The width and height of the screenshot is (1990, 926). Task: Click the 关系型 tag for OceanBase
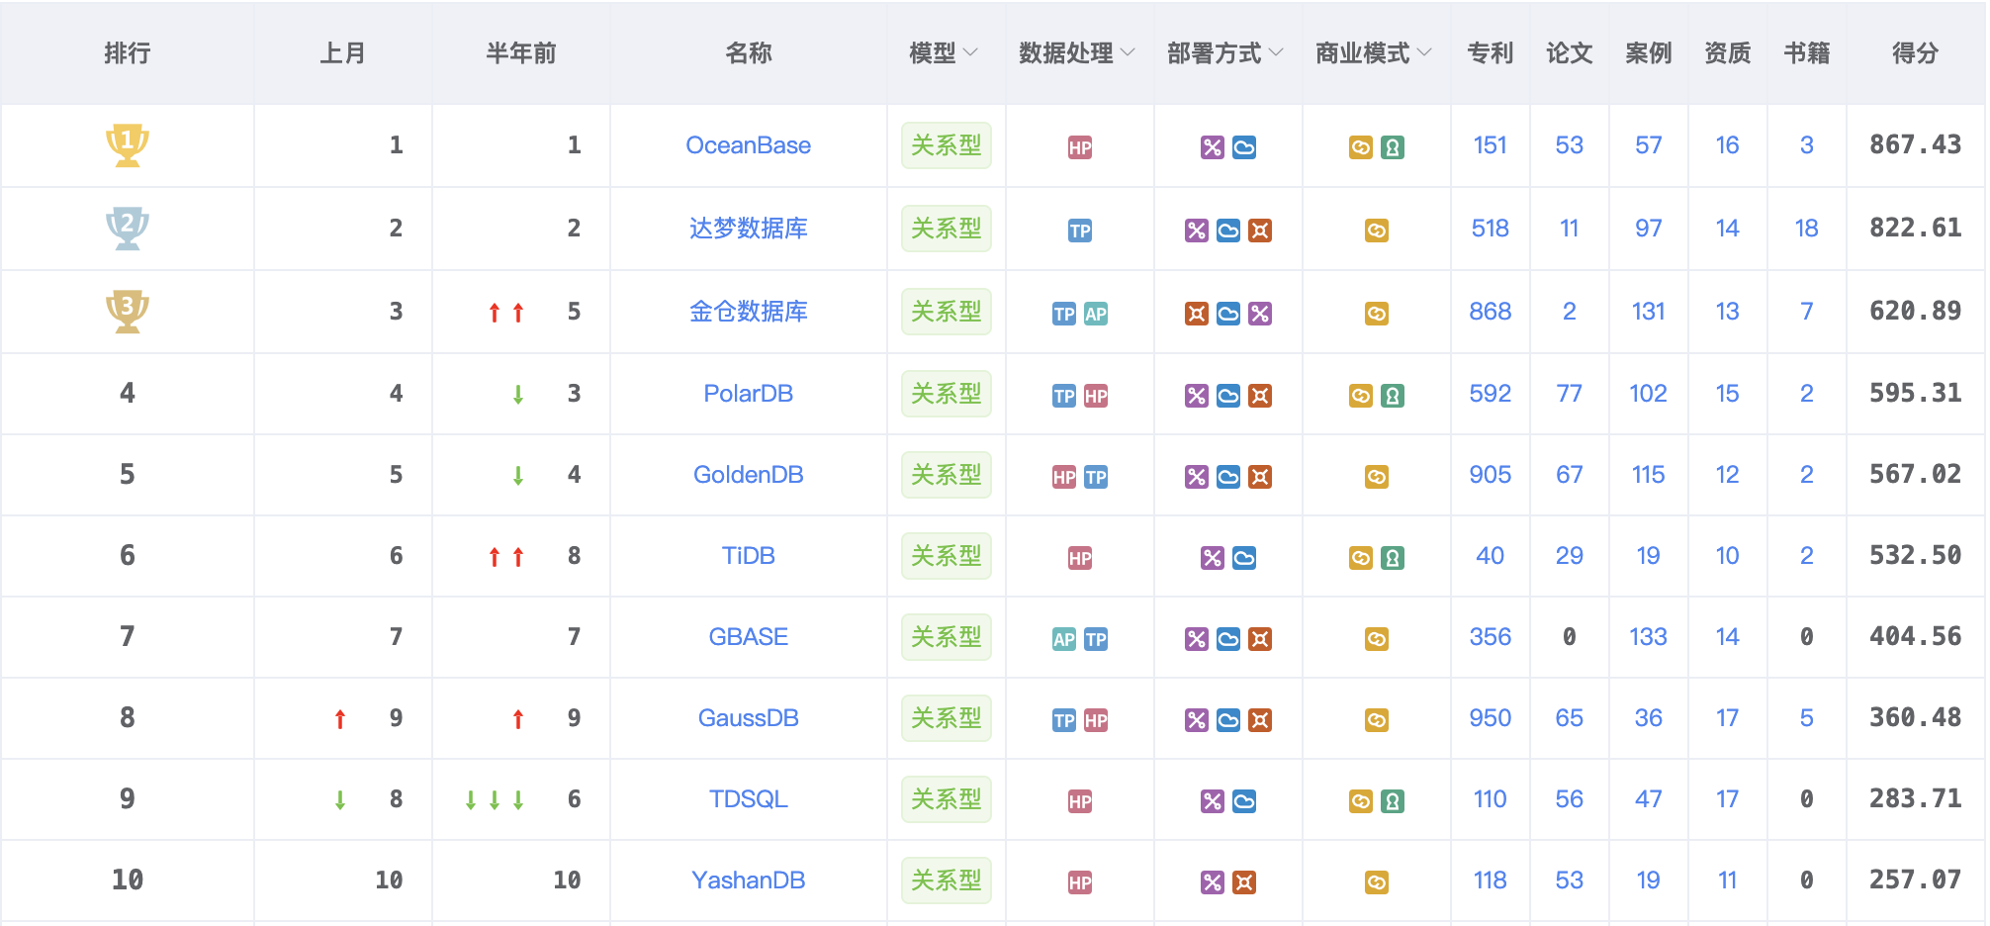tap(947, 145)
